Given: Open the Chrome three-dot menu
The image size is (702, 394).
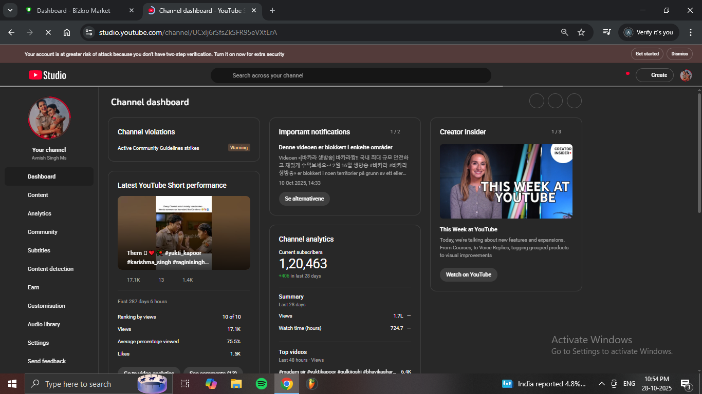Looking at the screenshot, I should coord(690,32).
